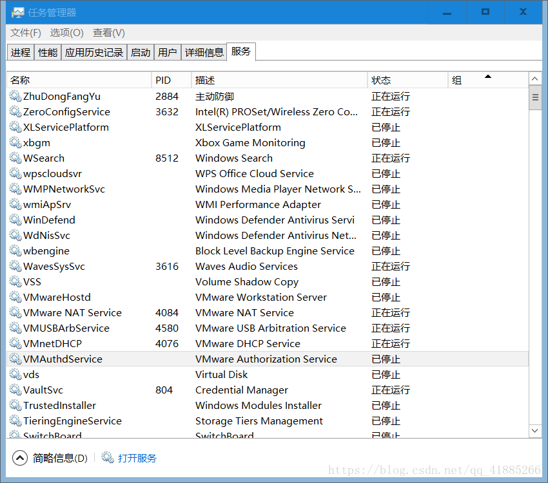Switch to the 性能 tab
Viewport: 548px width, 483px height.
[x=48, y=52]
